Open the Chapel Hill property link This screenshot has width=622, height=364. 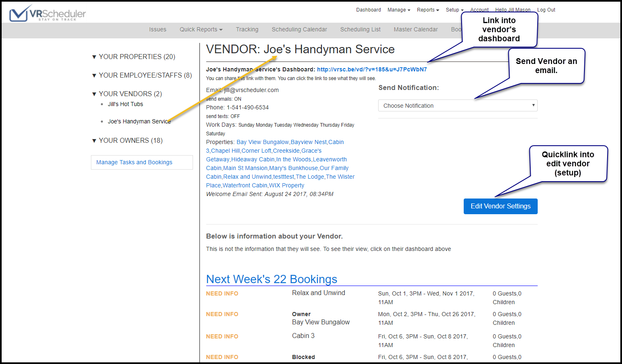pos(226,151)
